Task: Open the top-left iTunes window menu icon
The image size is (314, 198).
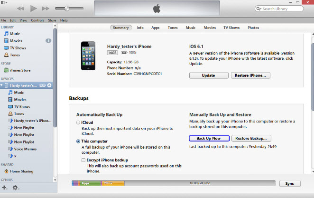Action: click(3, 2)
